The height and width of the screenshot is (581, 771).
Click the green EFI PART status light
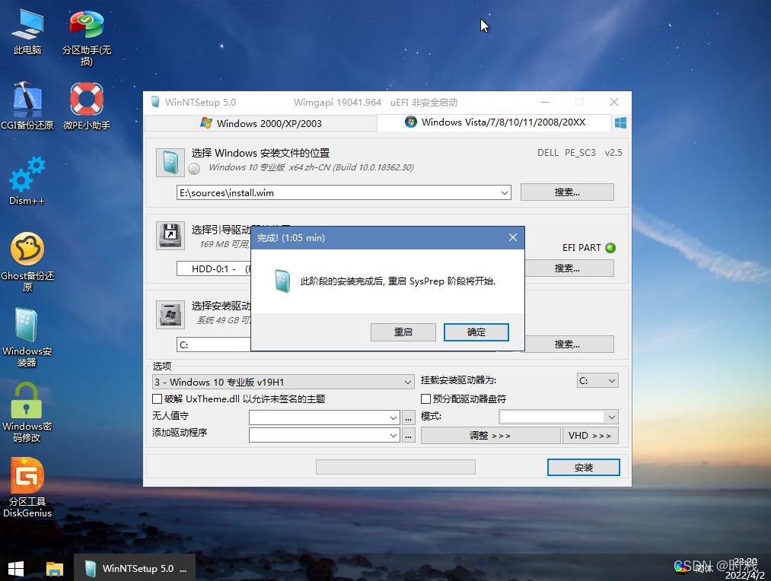tap(610, 247)
